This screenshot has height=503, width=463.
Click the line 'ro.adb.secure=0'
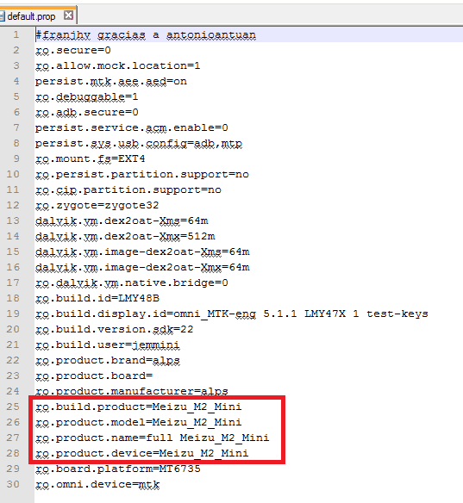[87, 112]
